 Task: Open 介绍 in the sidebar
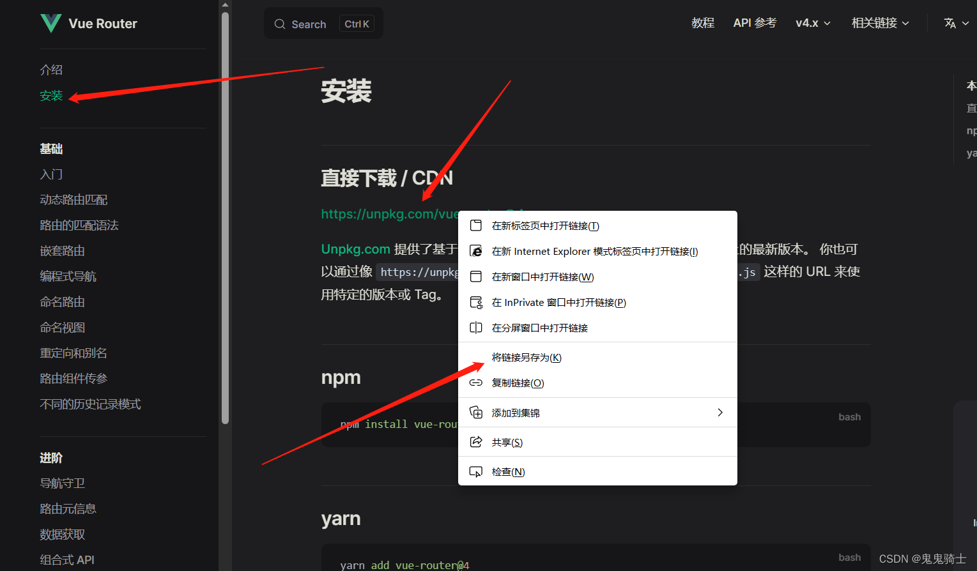click(x=51, y=70)
